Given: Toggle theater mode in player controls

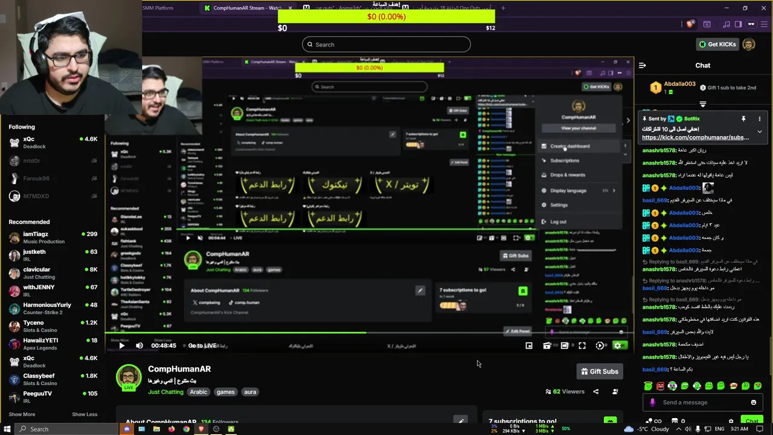Looking at the screenshot, I should [565, 346].
